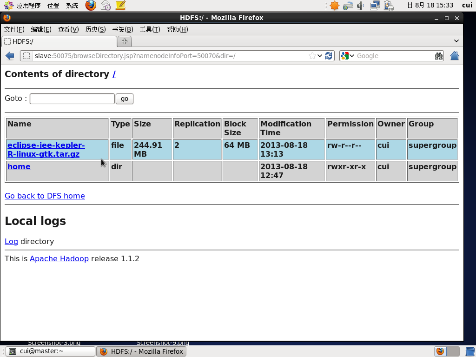
Task: Focus the URL address bar
Action: pos(170,56)
